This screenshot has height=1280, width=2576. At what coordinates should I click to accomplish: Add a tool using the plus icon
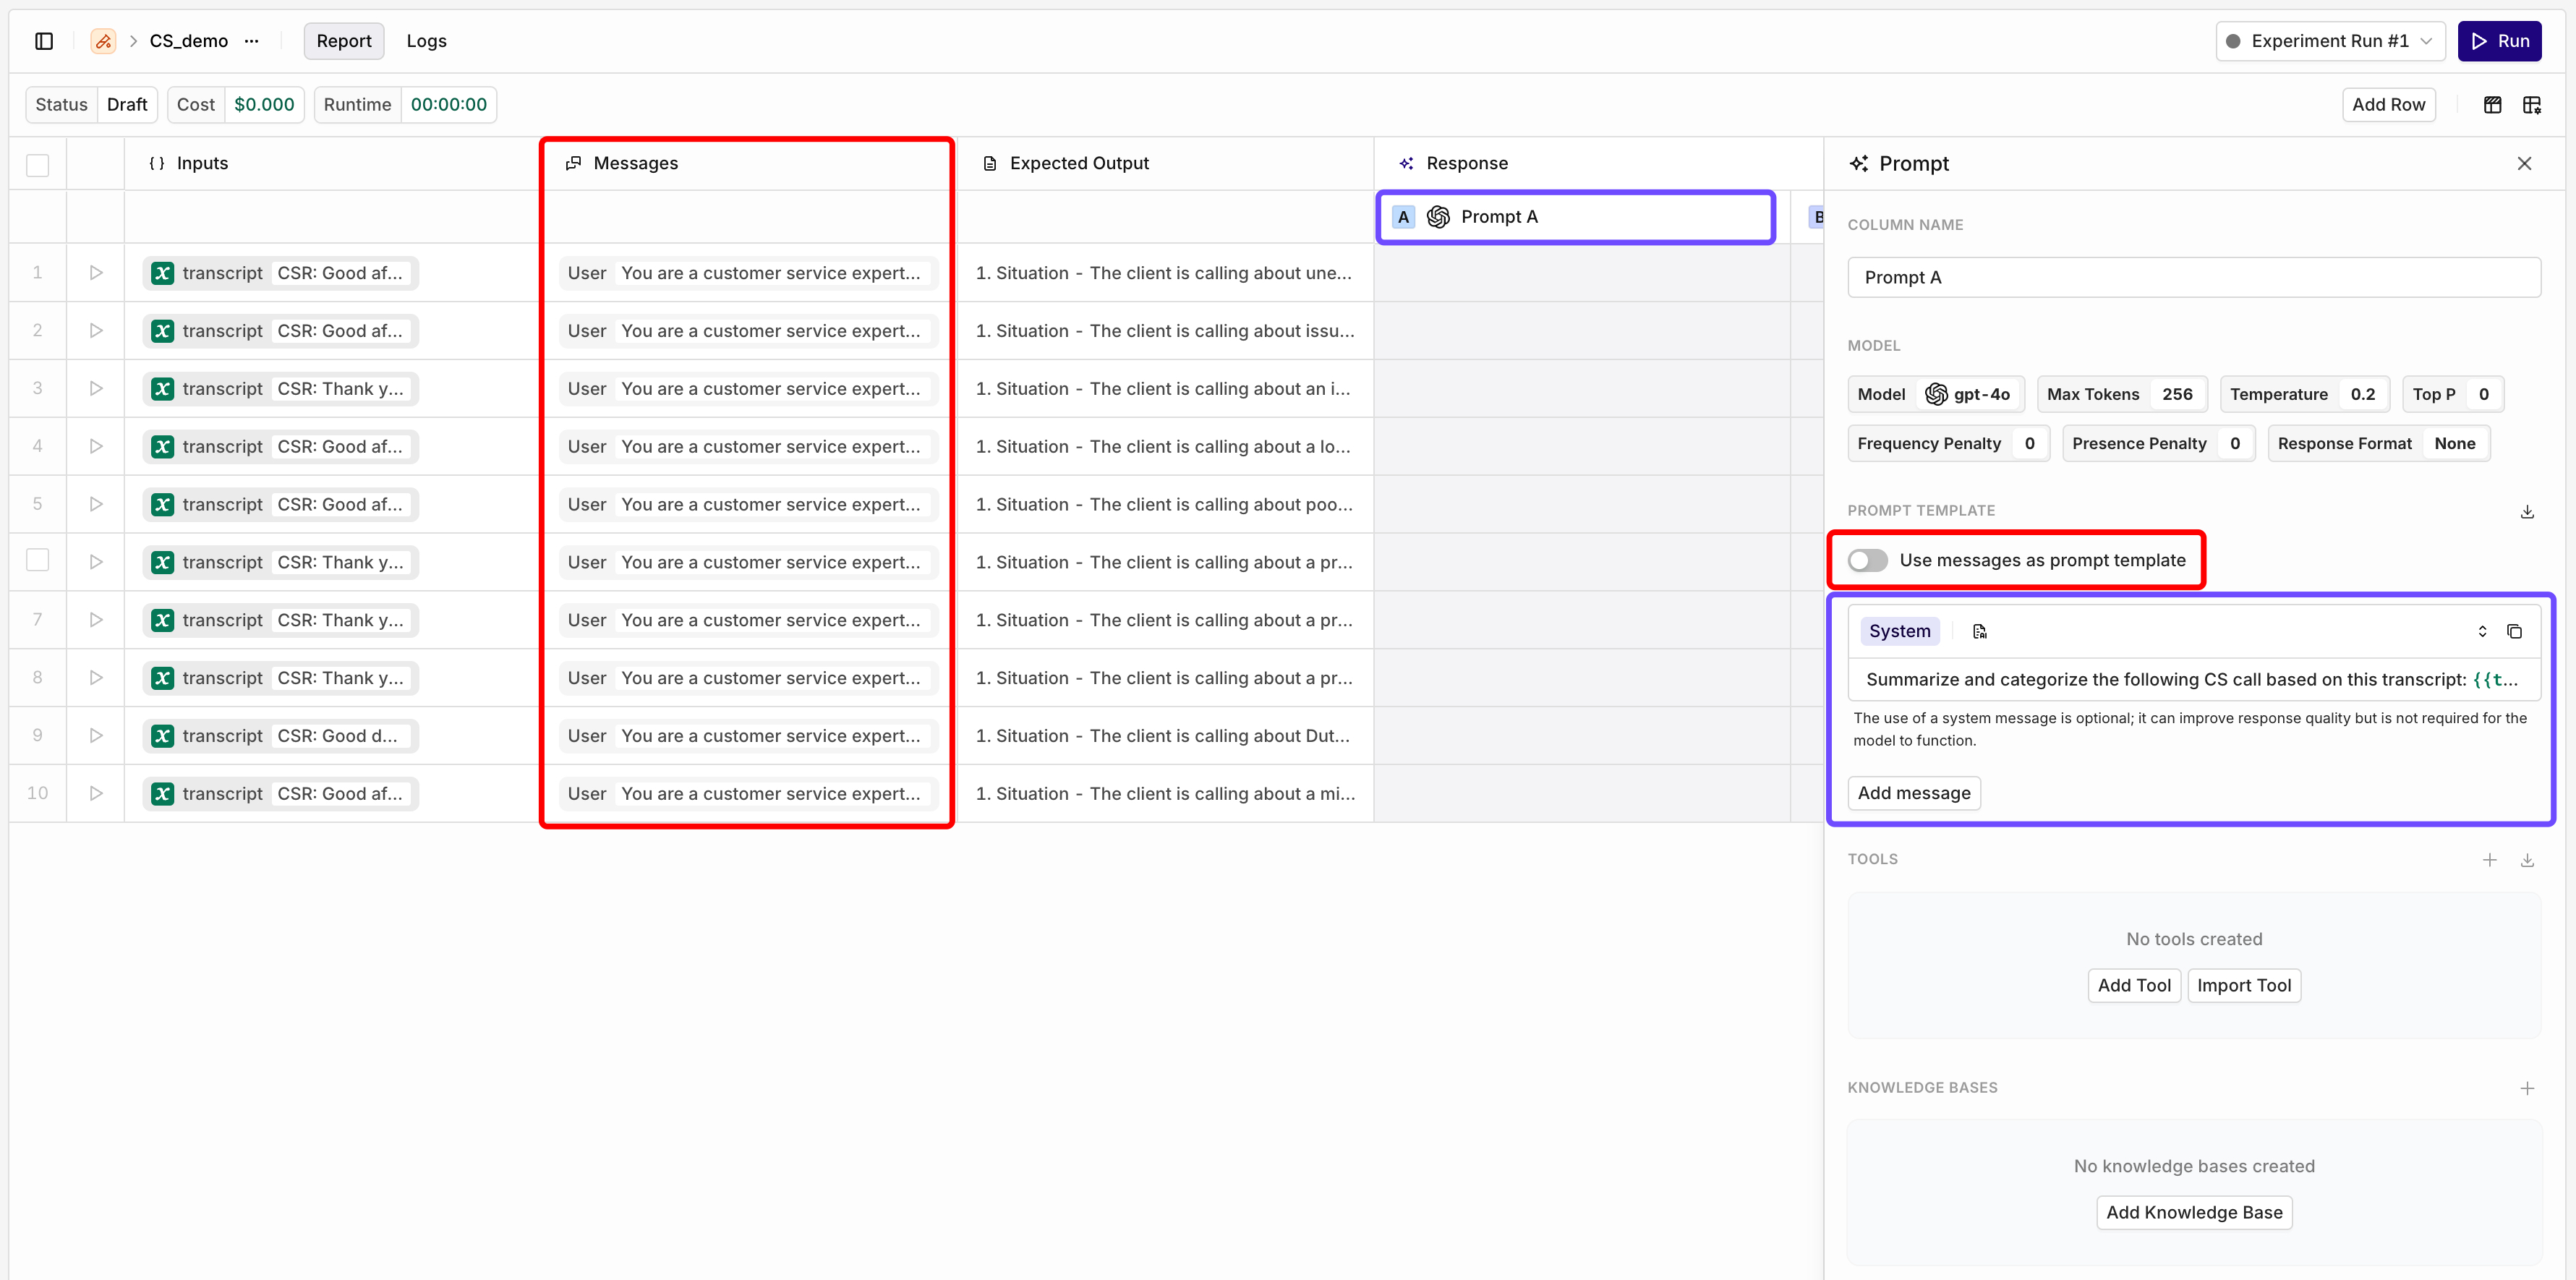(2490, 860)
